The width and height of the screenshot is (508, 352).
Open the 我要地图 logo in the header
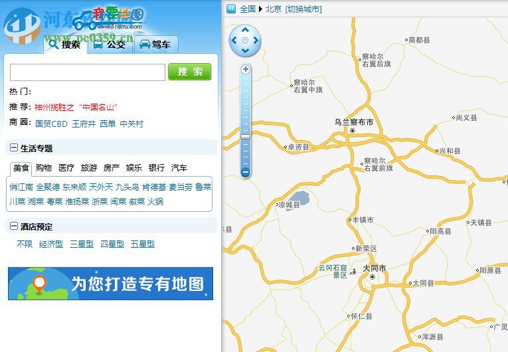[110, 19]
